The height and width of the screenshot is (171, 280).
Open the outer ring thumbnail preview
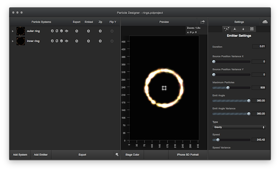[x=21, y=31]
